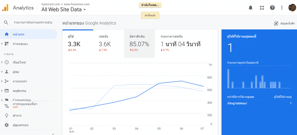
Task: Expand the ผู้ชม section arrow
Action: coord(2,72)
